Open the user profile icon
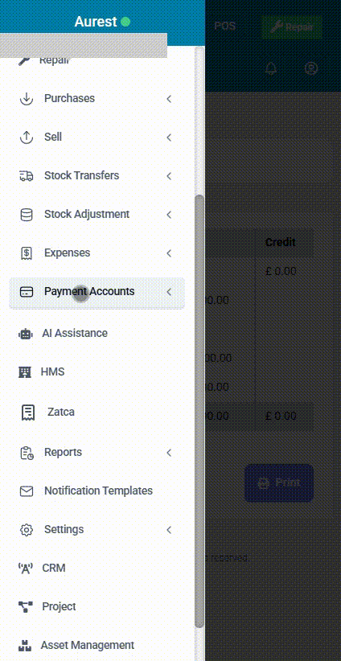The width and height of the screenshot is (341, 661). [x=311, y=68]
